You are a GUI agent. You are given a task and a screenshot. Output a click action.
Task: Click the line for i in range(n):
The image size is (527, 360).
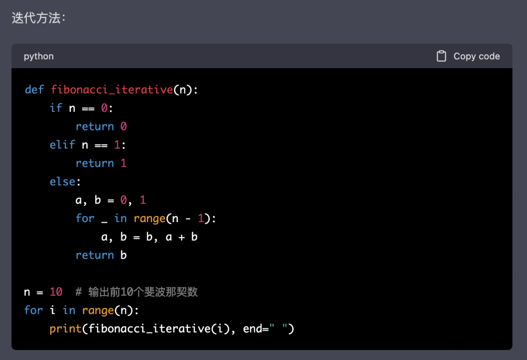point(81,310)
